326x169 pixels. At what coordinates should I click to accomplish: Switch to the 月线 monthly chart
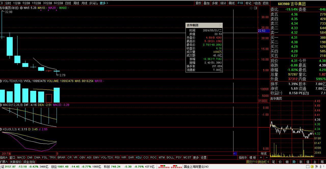pos(84,3)
